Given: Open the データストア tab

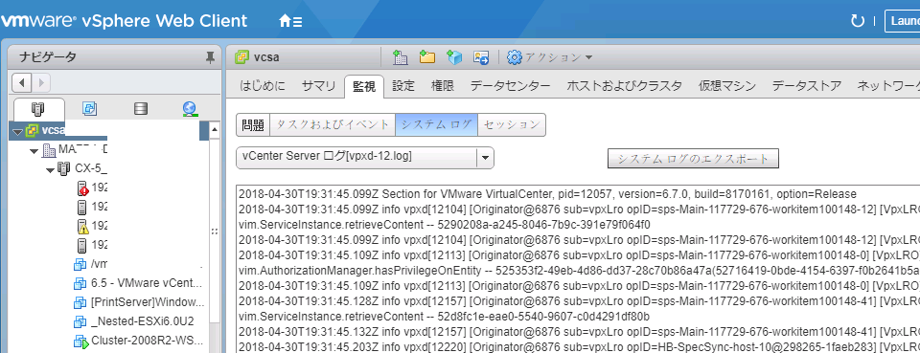Looking at the screenshot, I should click(807, 86).
